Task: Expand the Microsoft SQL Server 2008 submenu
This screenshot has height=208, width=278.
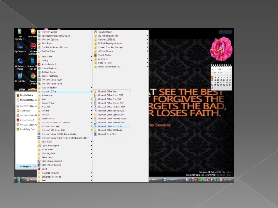Action: coord(65,130)
